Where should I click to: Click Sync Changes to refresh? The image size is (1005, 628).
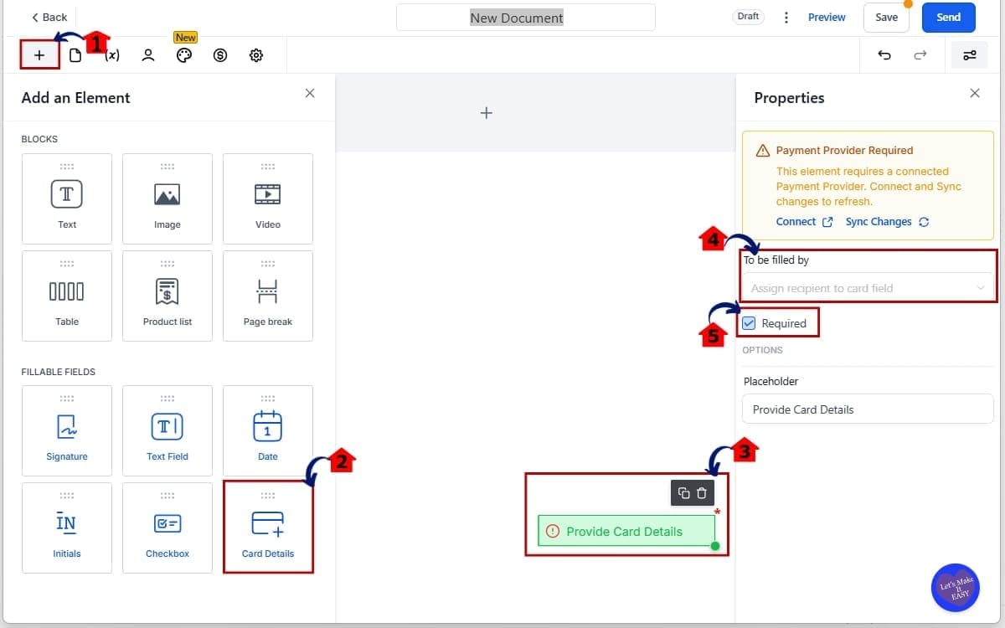(x=887, y=222)
